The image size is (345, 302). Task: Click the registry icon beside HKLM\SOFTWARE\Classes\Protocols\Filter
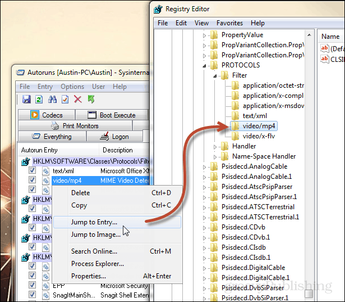[25, 161]
